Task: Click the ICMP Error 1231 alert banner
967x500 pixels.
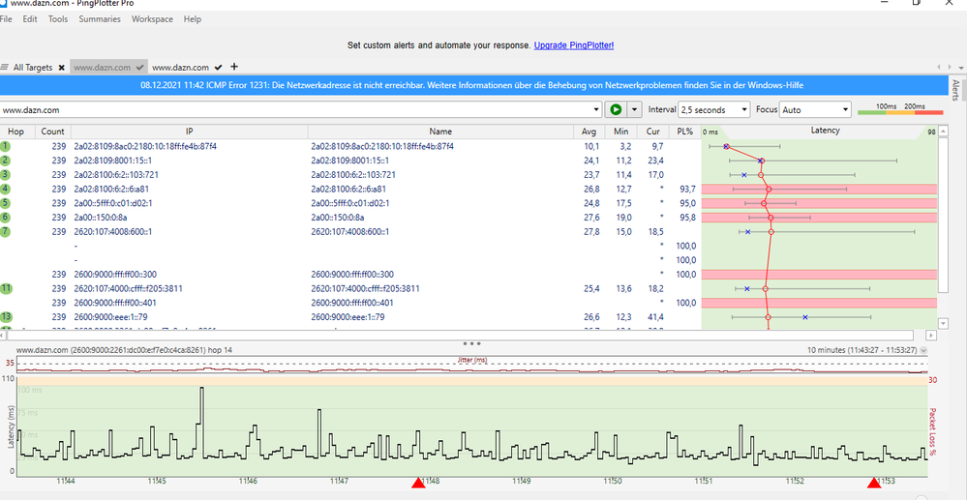Action: coord(471,85)
